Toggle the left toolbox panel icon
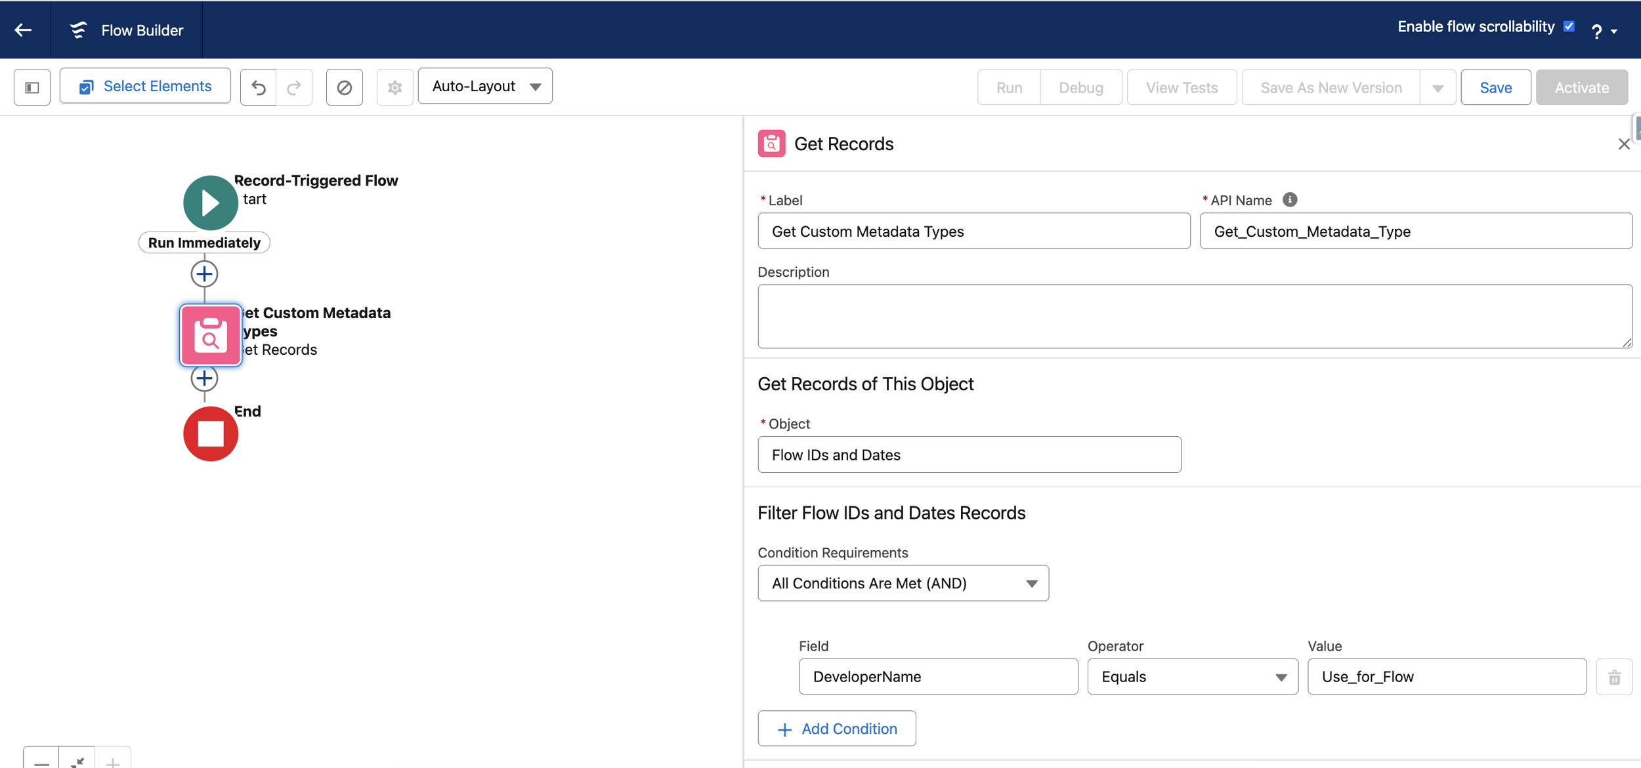Image resolution: width=1641 pixels, height=768 pixels. pos(32,87)
